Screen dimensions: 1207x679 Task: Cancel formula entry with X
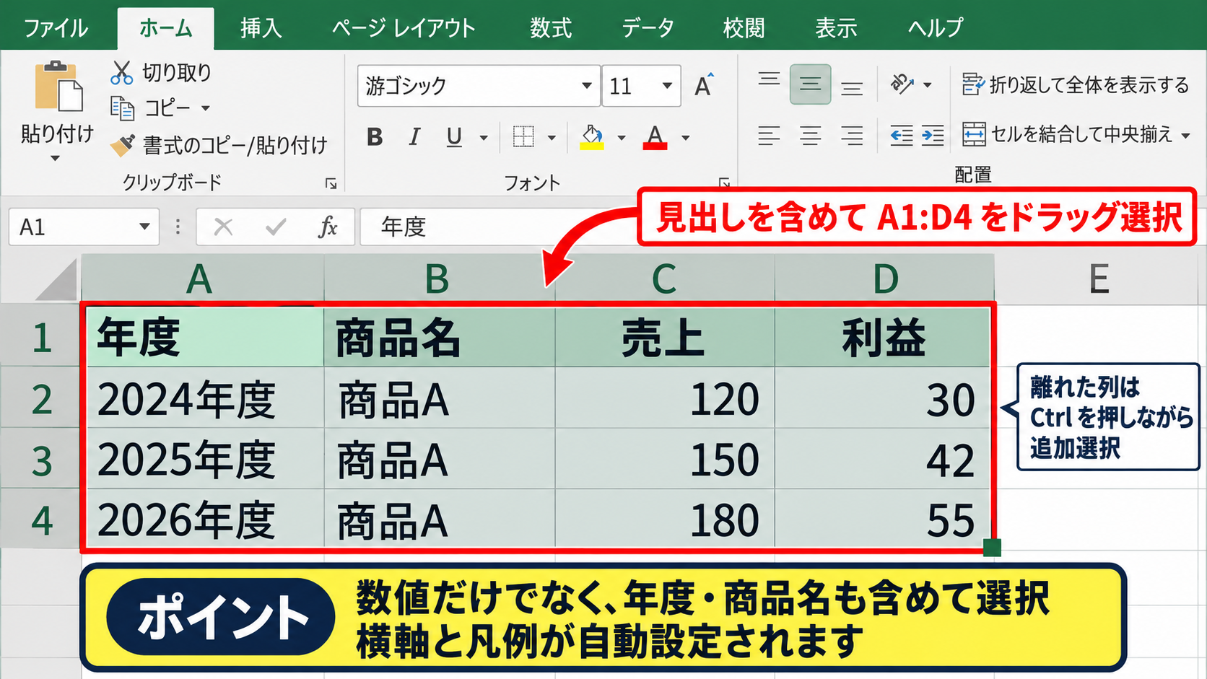[224, 227]
